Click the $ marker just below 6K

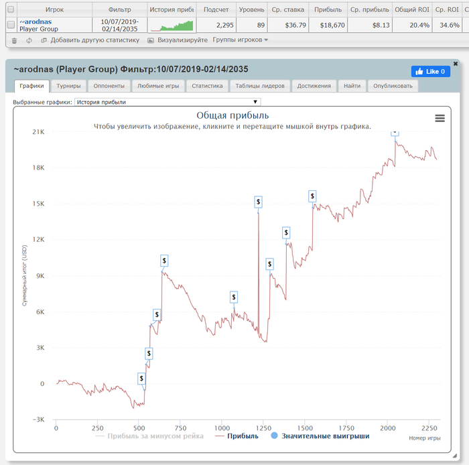(157, 315)
